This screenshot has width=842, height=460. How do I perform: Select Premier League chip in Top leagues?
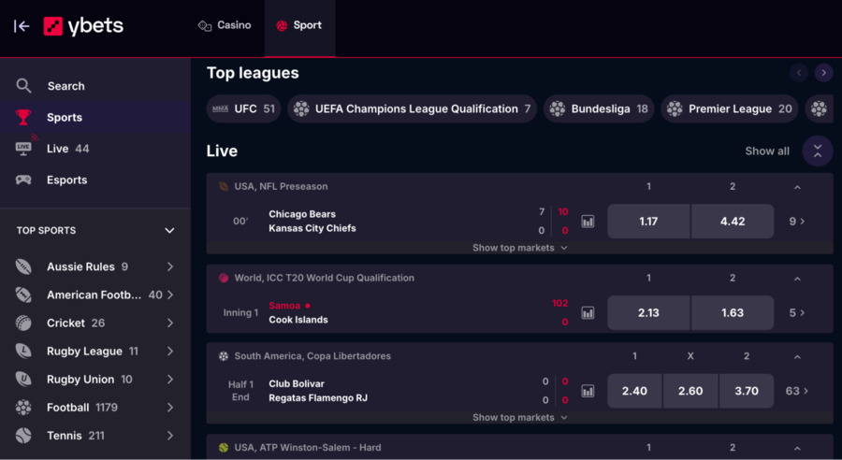point(730,108)
